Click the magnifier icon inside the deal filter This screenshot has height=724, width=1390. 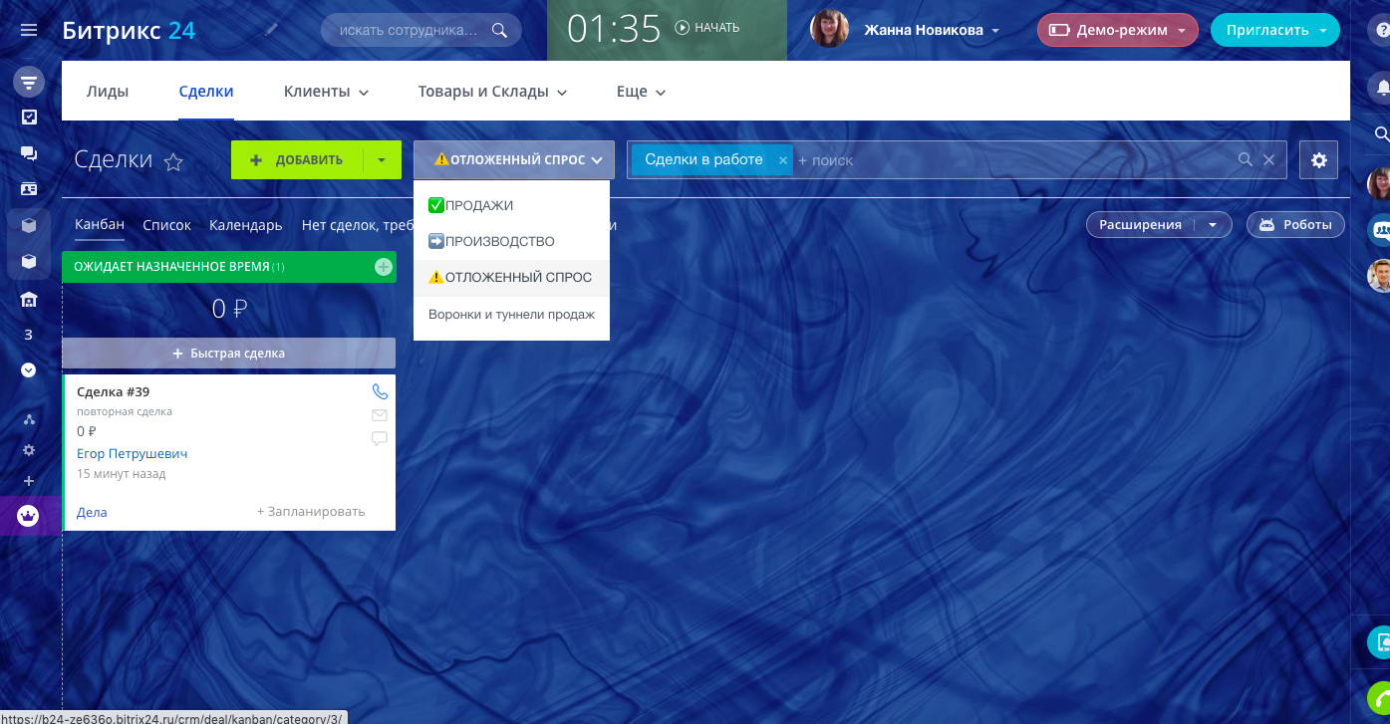pos(1246,159)
